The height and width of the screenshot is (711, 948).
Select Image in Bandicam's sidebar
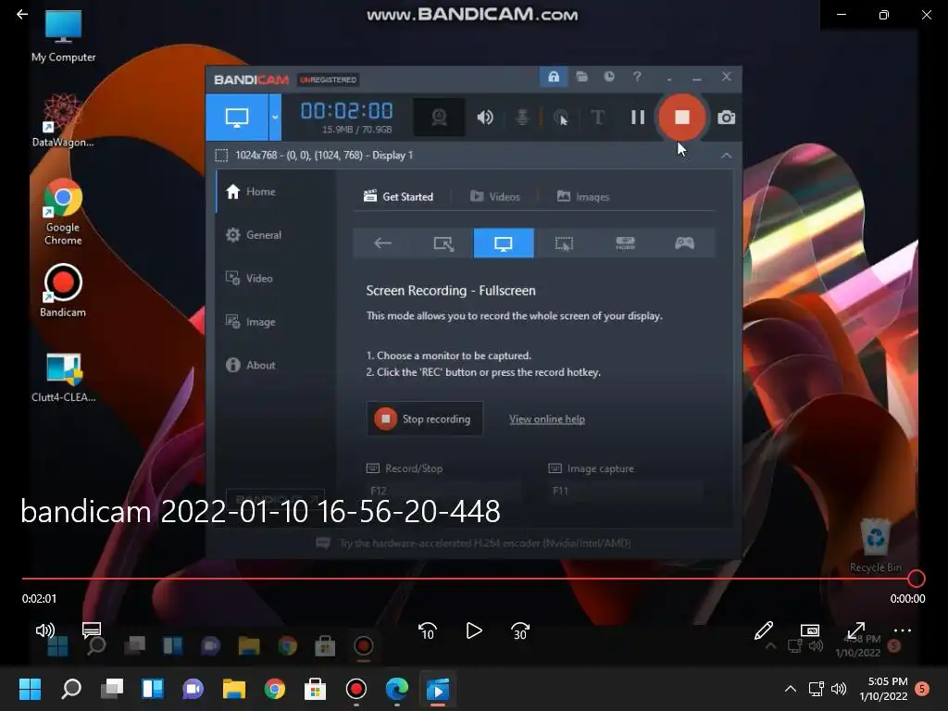pyautogui.click(x=275, y=321)
